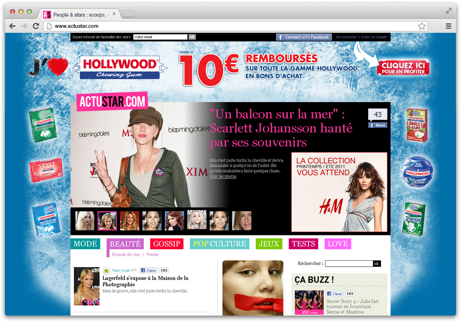
Task: Click the green Tapis rouge icon
Action: 106,270
